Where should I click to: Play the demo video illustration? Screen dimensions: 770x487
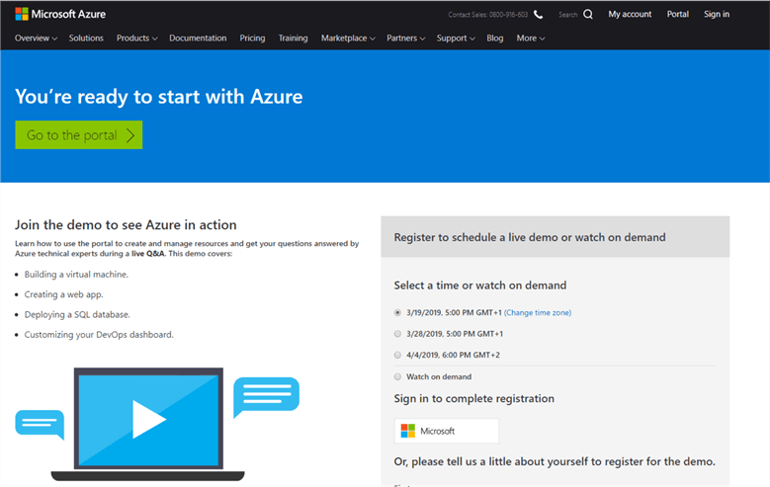[149, 419]
